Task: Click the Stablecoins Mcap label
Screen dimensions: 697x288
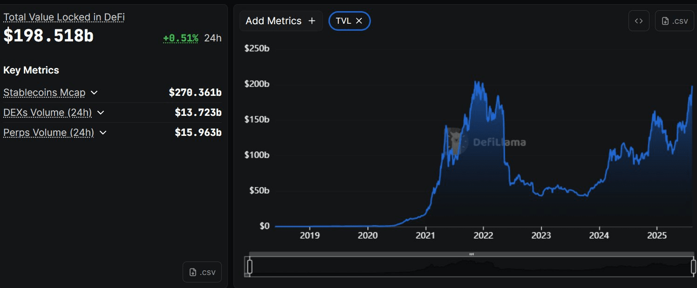Action: point(44,93)
